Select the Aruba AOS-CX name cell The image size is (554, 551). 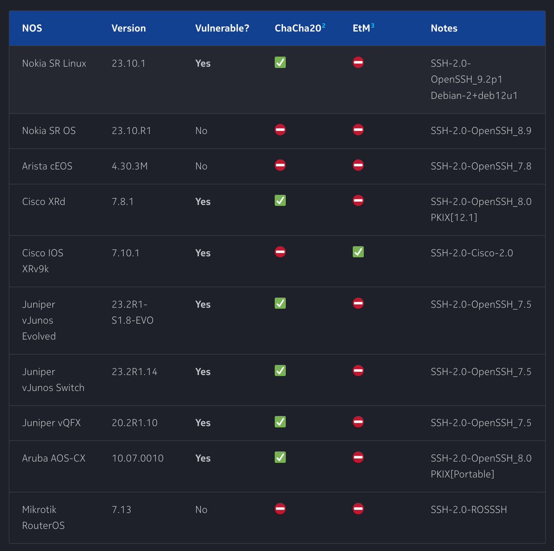coord(54,458)
